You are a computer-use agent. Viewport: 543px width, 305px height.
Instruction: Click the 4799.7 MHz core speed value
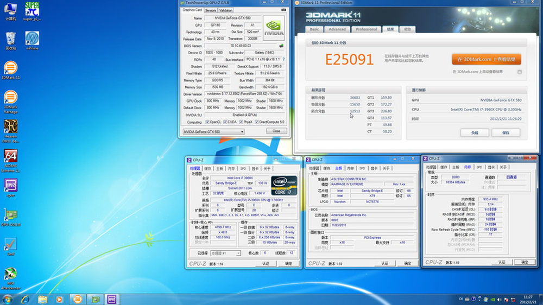click(x=223, y=227)
